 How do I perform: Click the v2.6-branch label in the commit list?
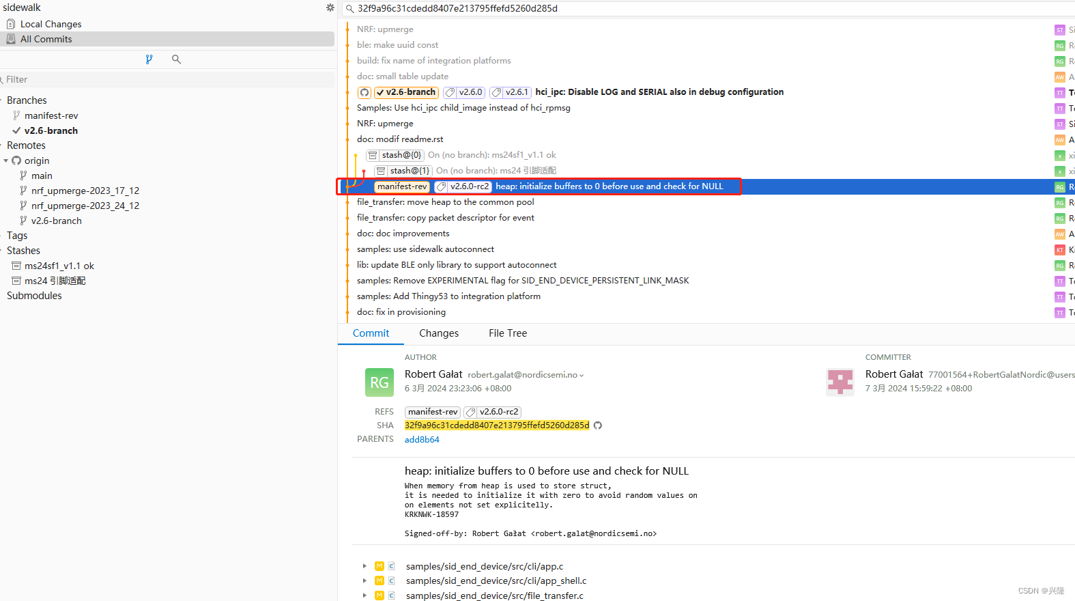coord(406,92)
